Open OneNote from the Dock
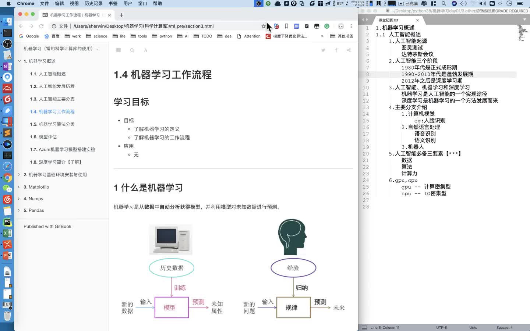The width and height of the screenshot is (530, 331). tap(7, 67)
